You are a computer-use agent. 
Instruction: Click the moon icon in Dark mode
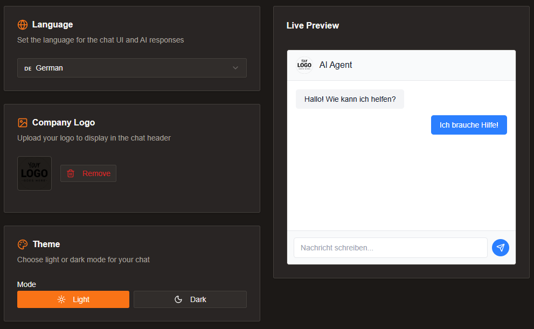point(178,299)
